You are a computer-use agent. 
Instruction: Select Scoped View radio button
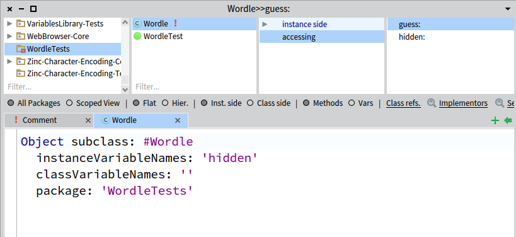click(69, 103)
